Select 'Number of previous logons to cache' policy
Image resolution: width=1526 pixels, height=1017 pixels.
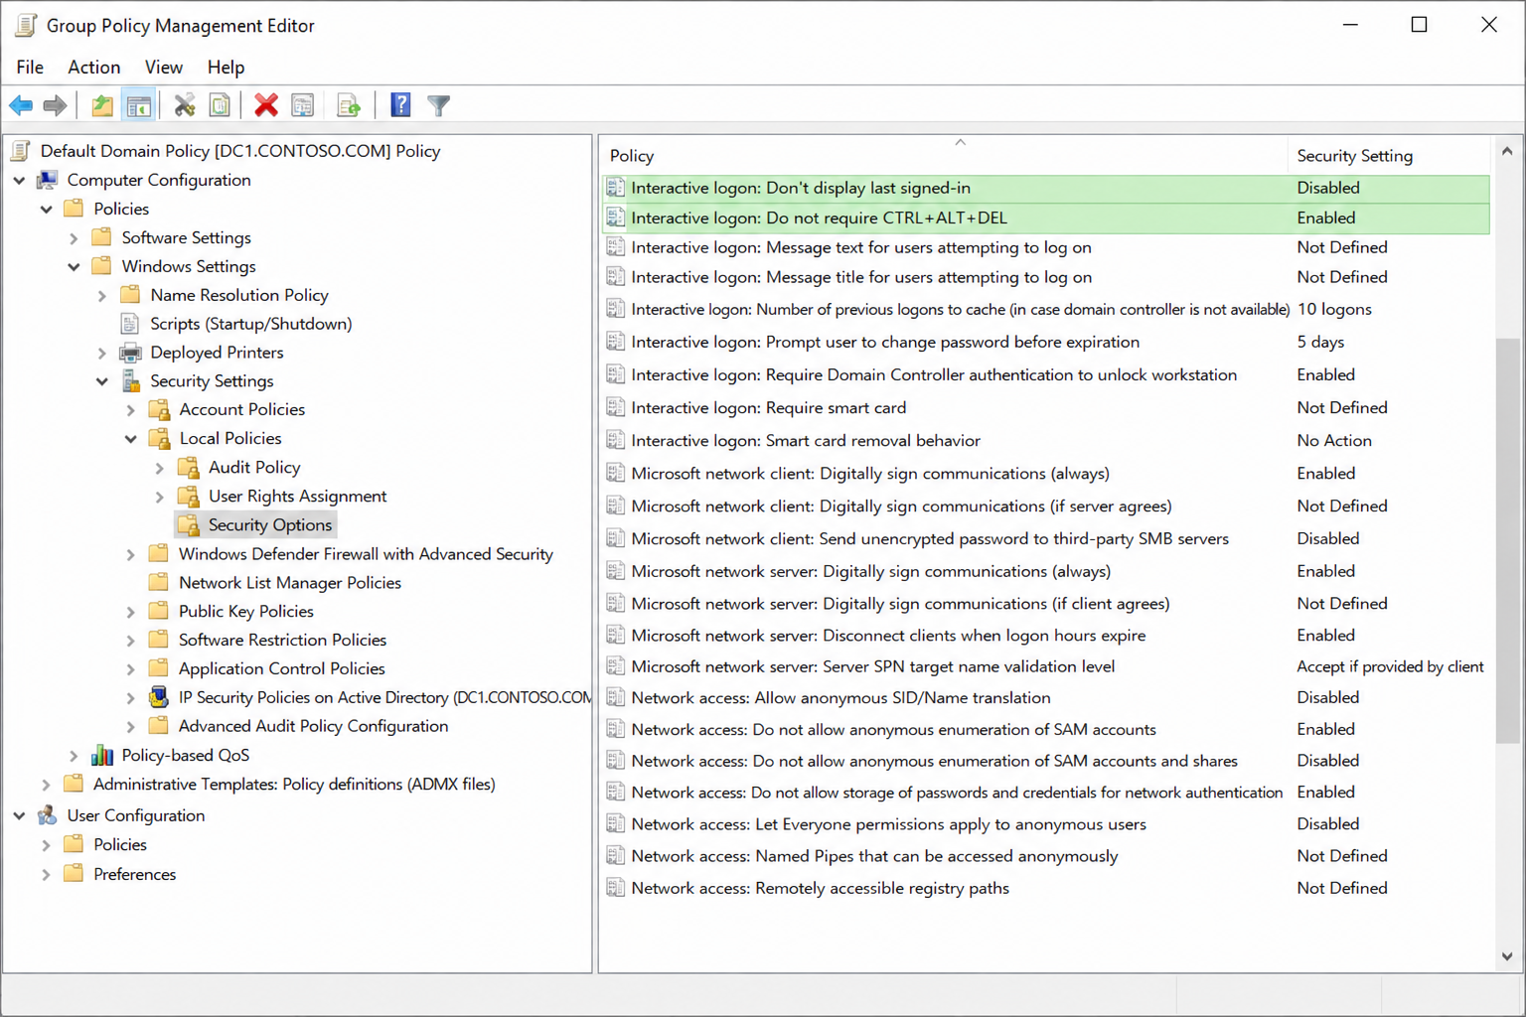pyautogui.click(x=1046, y=309)
